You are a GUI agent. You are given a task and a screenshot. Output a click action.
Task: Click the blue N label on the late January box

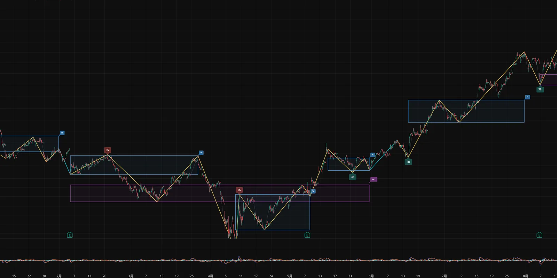point(62,133)
